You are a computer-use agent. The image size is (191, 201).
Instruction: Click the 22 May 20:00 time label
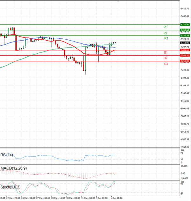[13, 198]
